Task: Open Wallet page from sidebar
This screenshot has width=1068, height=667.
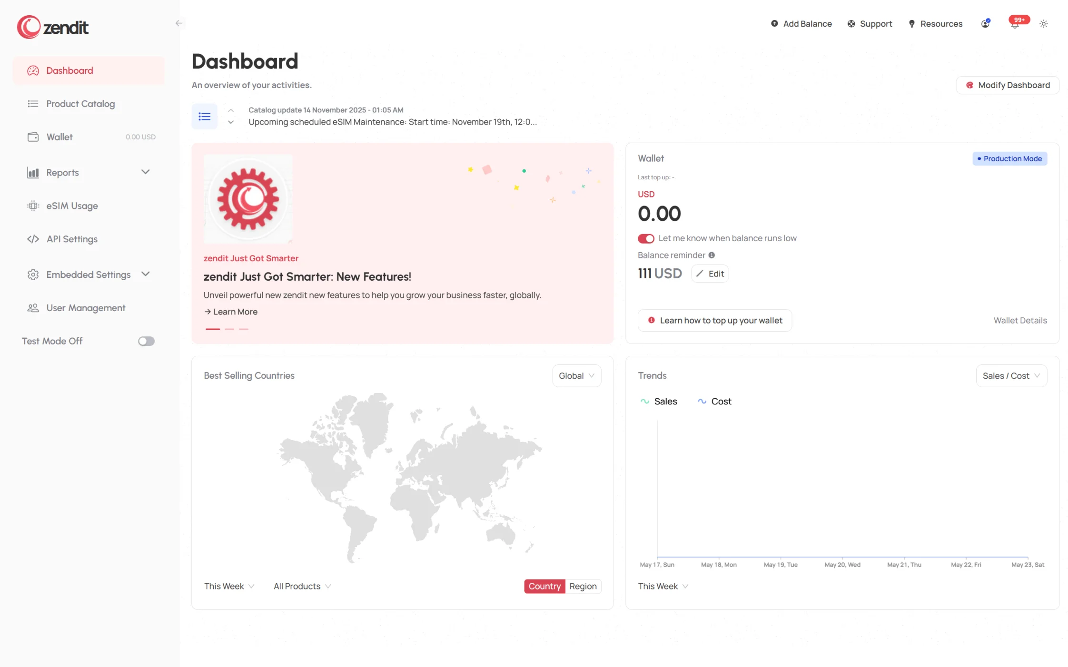Action: click(89, 137)
